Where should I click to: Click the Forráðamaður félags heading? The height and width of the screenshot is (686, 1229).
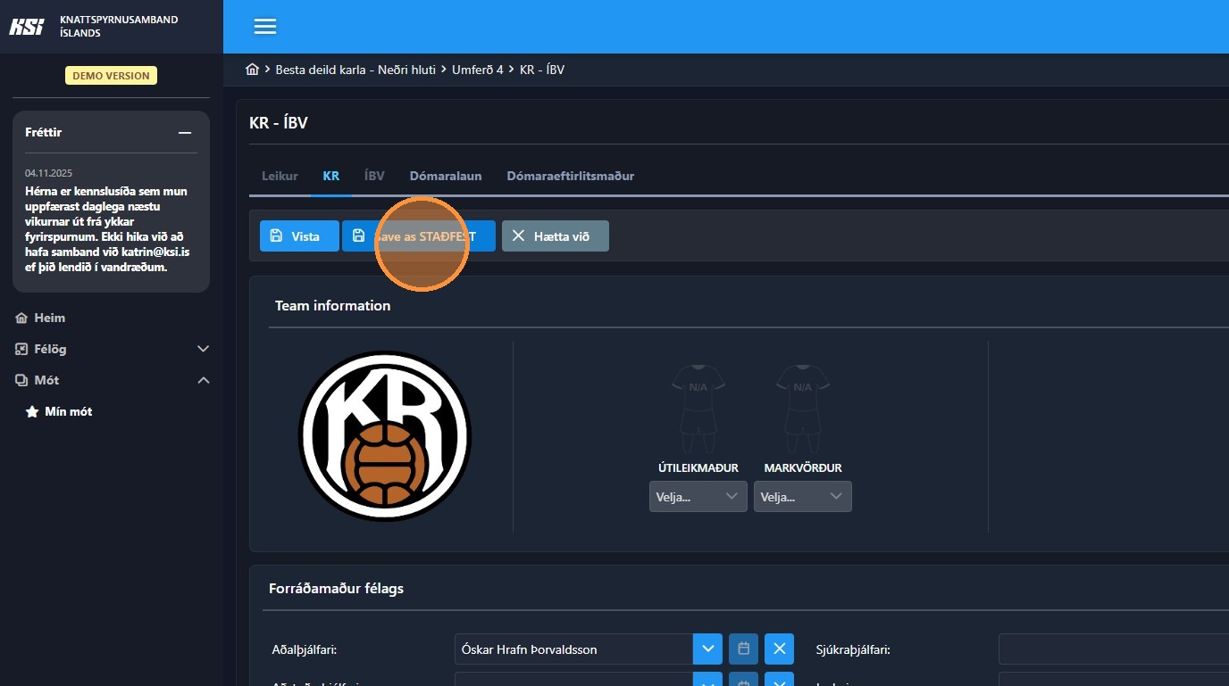[336, 589]
